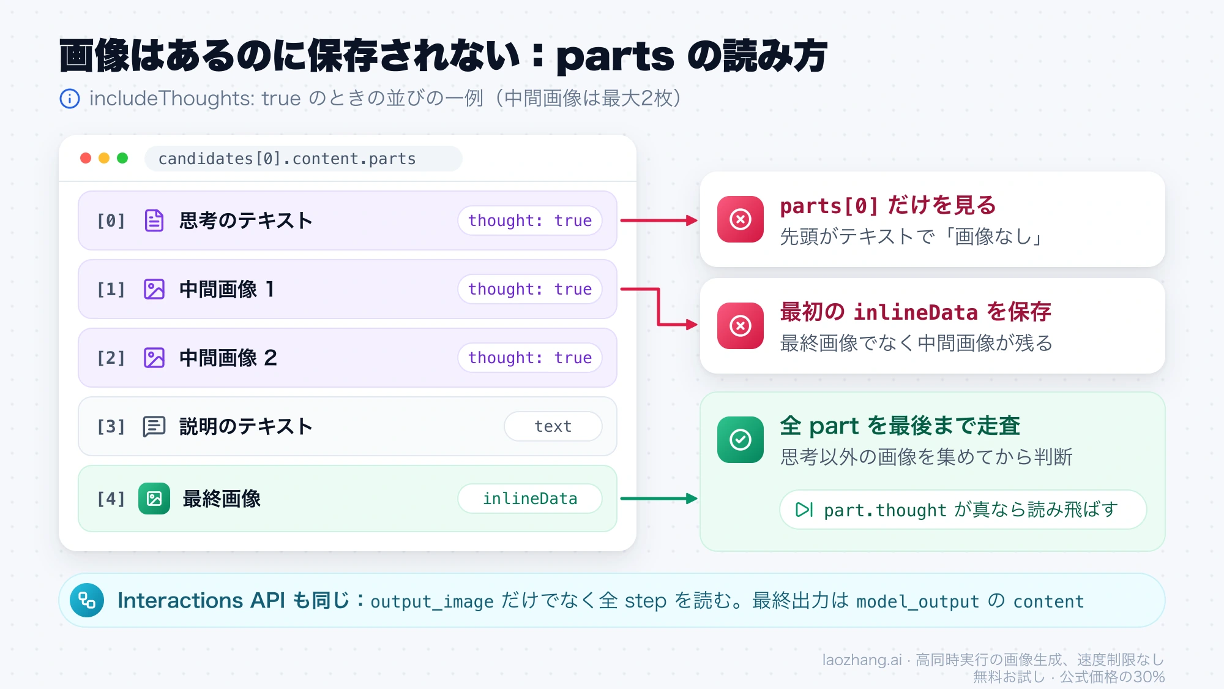Click the 最初の inlineData を保存 heading

pos(916,312)
